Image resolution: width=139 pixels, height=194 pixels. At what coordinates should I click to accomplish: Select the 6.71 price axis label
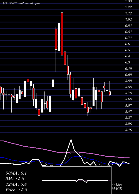click(128, 38)
